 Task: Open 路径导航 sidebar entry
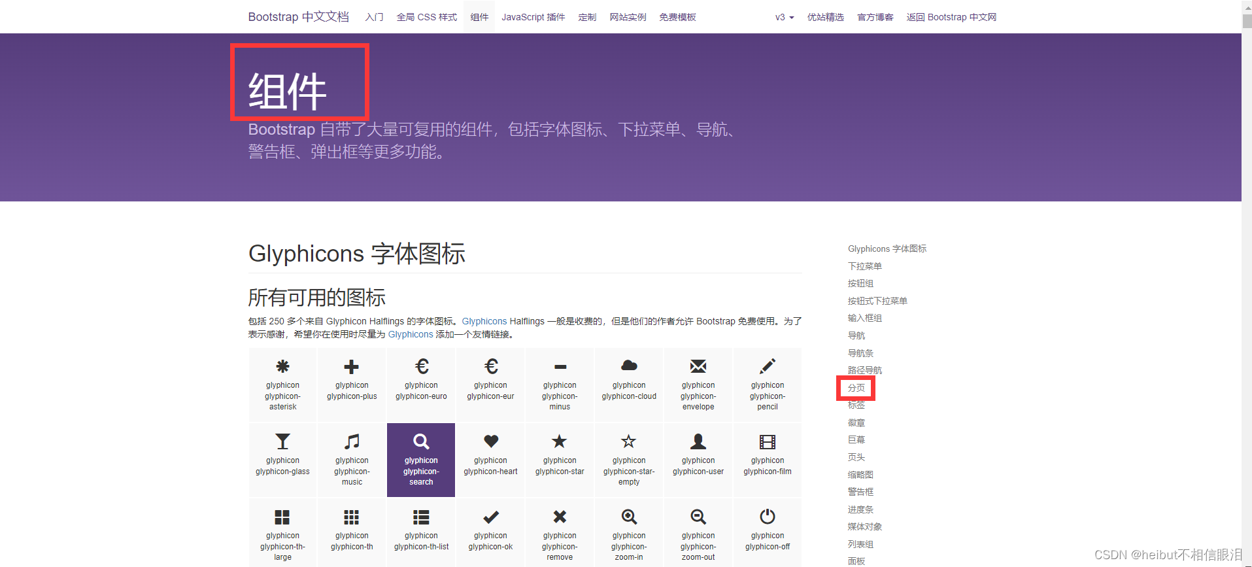point(865,370)
